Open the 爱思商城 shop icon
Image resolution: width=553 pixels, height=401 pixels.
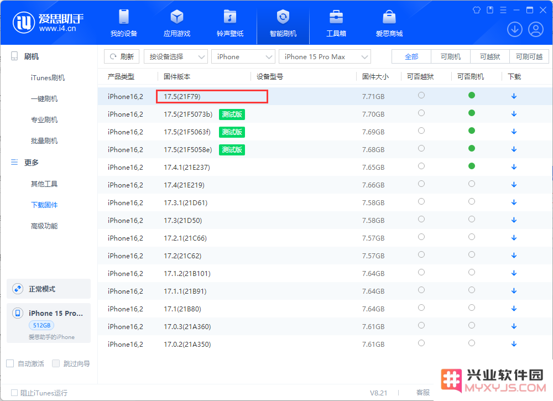(389, 17)
